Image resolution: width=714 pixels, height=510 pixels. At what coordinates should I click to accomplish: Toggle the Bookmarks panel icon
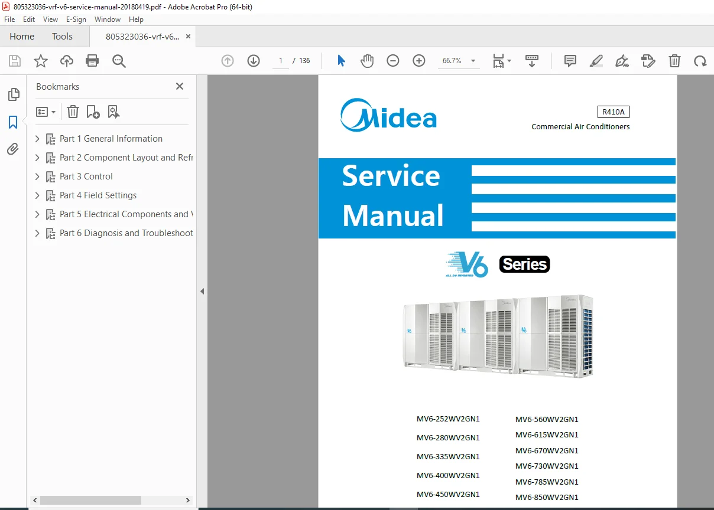(13, 122)
